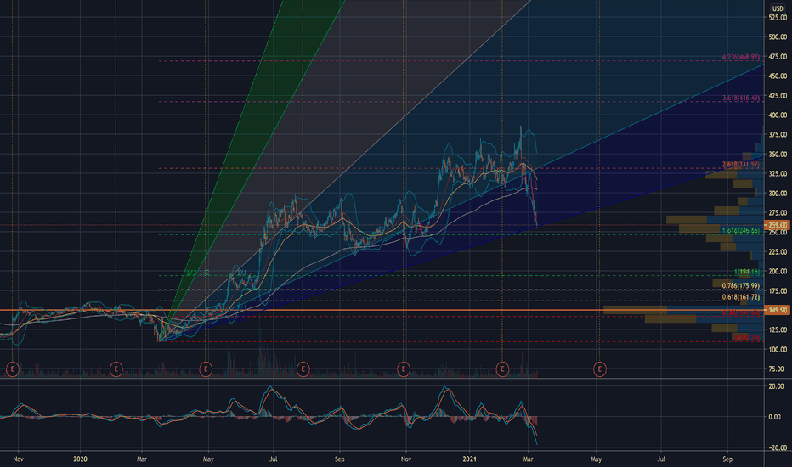Select the 4.236(468.97) Fibonacci level label
Image resolution: width=792 pixels, height=467 pixels.
pos(740,57)
